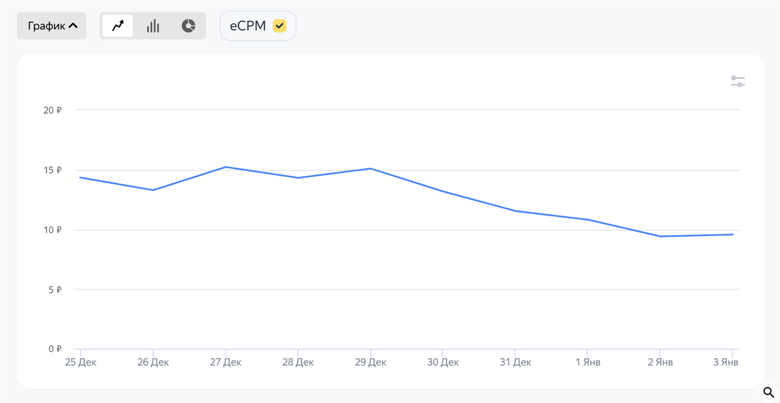Collapse the График dropdown
The height and width of the screenshot is (403, 780).
click(x=52, y=26)
